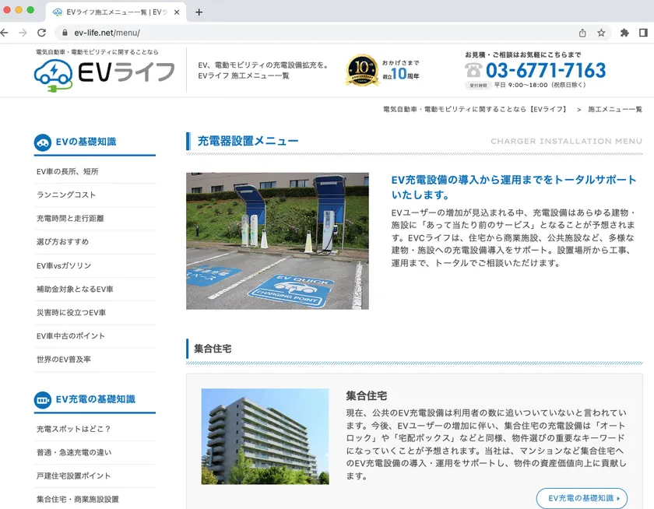This screenshot has width=654, height=509.
Task: Select 充電スポットはどこ？ menu item
Action: pyautogui.click(x=74, y=429)
